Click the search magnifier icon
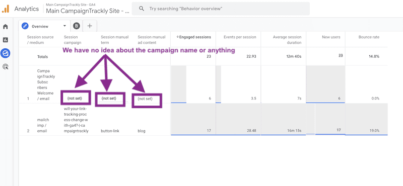This screenshot has width=403, height=186. click(x=142, y=9)
